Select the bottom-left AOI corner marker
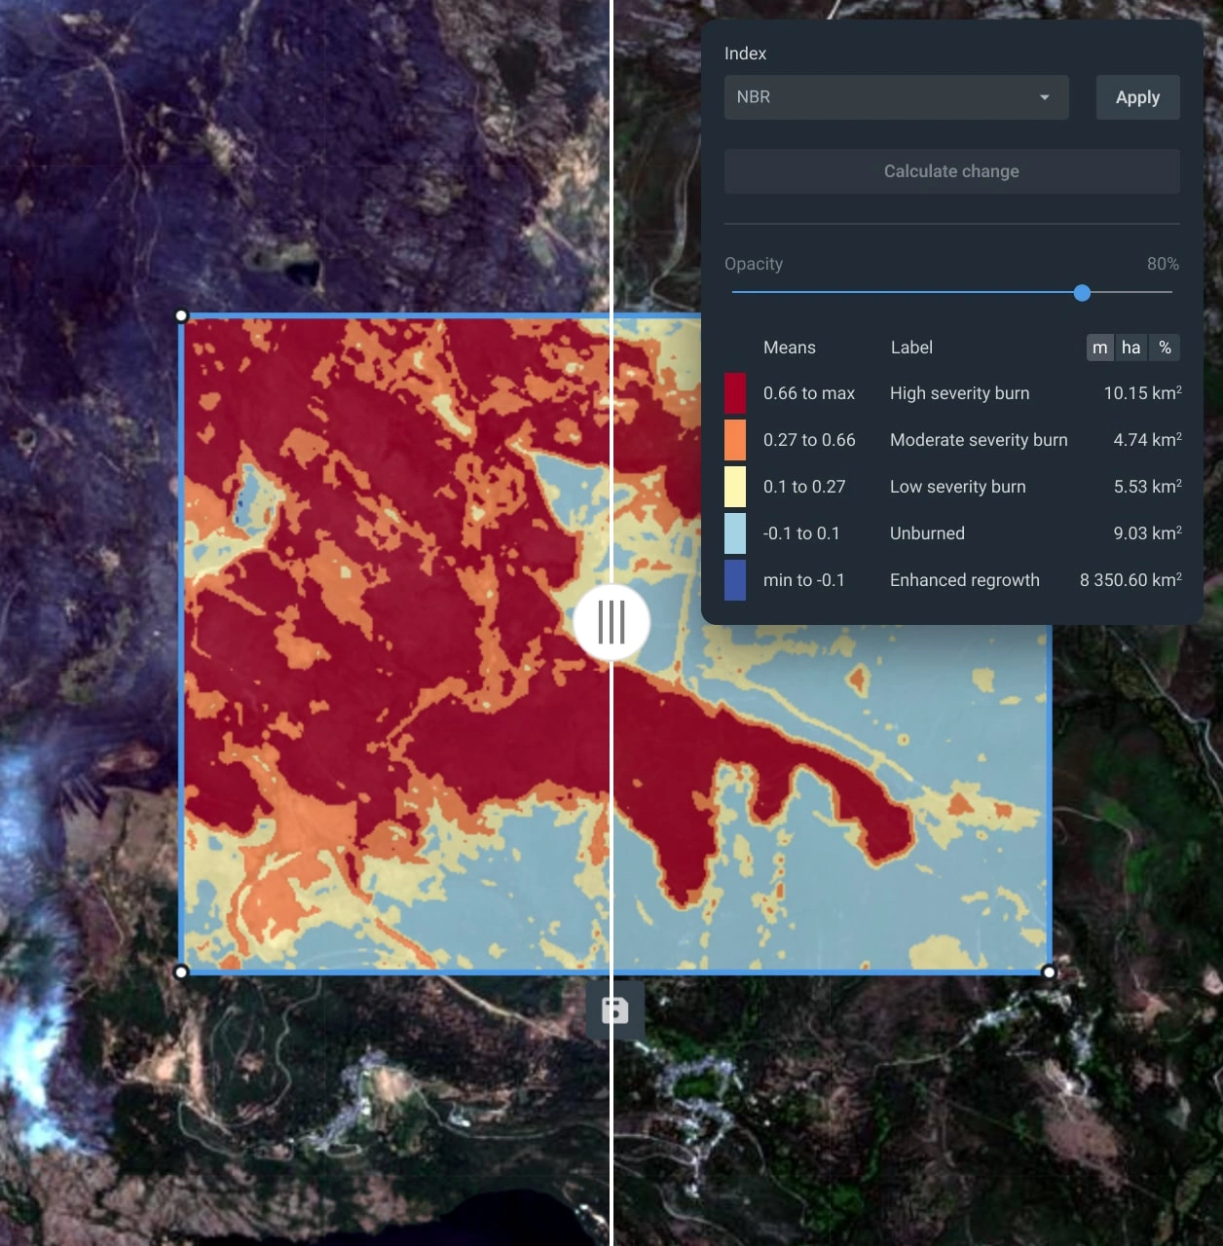 [x=182, y=971]
